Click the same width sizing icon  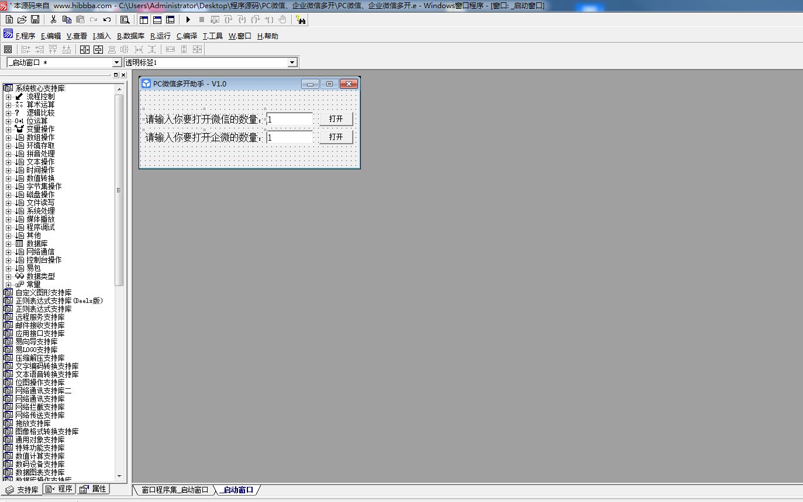click(x=170, y=50)
